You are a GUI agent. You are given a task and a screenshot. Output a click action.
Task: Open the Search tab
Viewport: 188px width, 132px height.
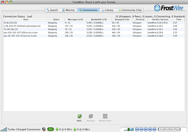[x=52, y=10]
